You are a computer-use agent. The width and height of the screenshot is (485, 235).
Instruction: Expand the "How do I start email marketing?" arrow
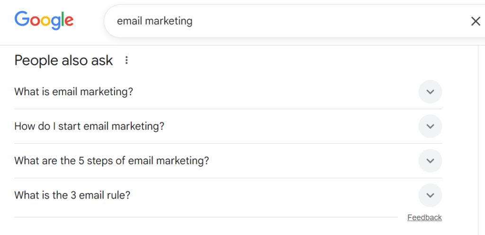pyautogui.click(x=430, y=126)
